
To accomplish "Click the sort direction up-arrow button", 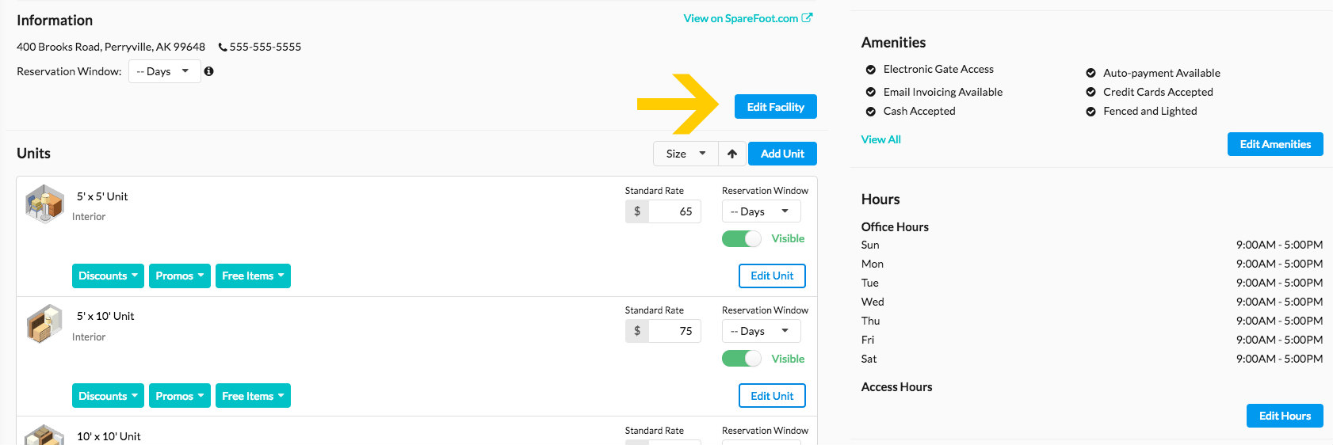I will [x=732, y=154].
